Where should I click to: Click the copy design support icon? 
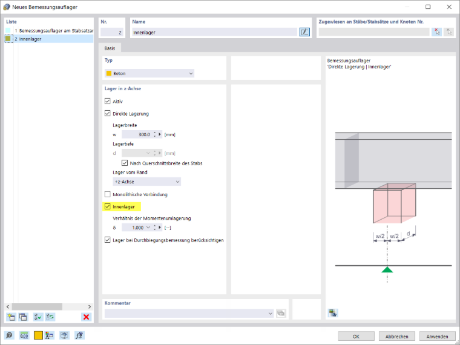click(23, 317)
